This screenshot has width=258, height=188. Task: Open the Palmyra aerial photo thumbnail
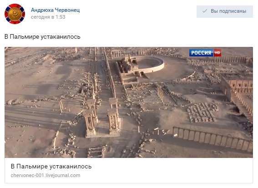point(129,102)
